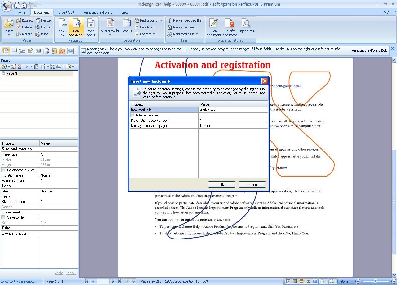
Task: Tick the Landscape orientation checkbox
Action: [x=3, y=170]
